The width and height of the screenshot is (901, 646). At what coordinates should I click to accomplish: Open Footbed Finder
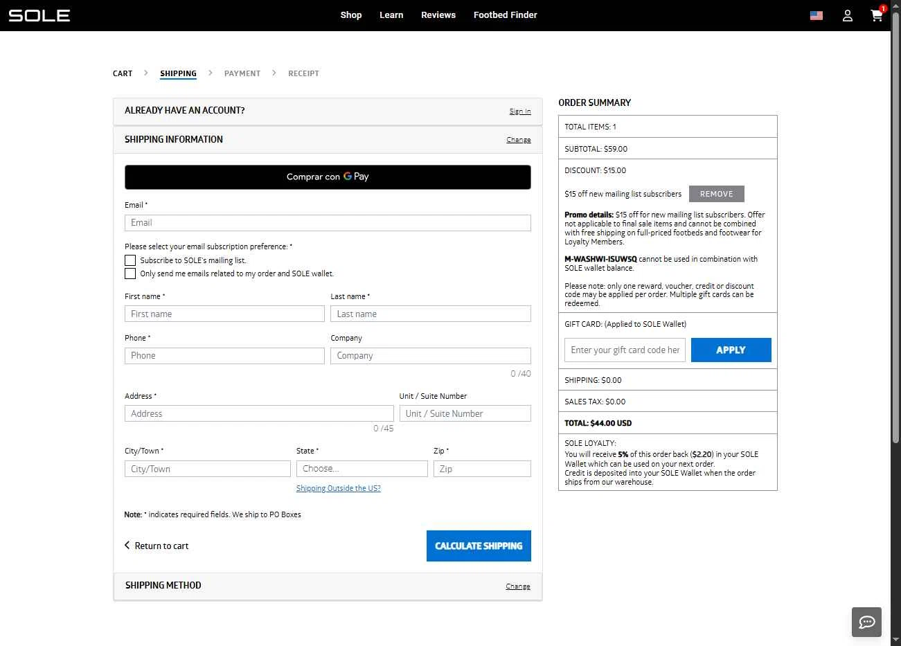(506, 15)
